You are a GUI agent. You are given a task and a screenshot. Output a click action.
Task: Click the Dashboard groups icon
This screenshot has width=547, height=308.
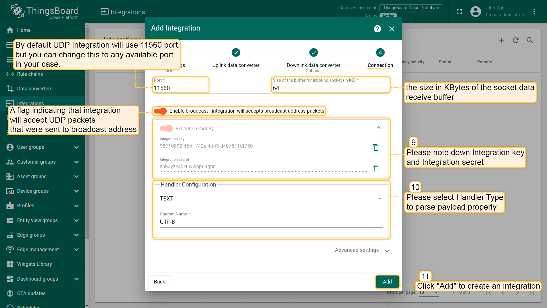point(10,279)
